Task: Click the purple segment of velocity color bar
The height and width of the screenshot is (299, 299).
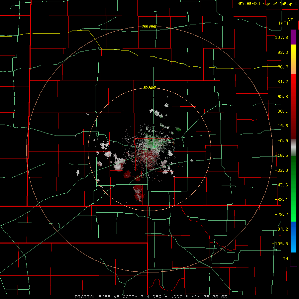Action: click(x=293, y=37)
